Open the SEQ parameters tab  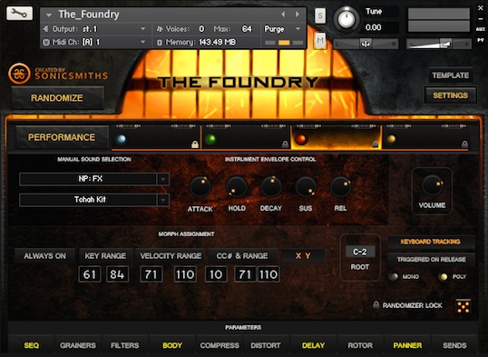pos(32,345)
